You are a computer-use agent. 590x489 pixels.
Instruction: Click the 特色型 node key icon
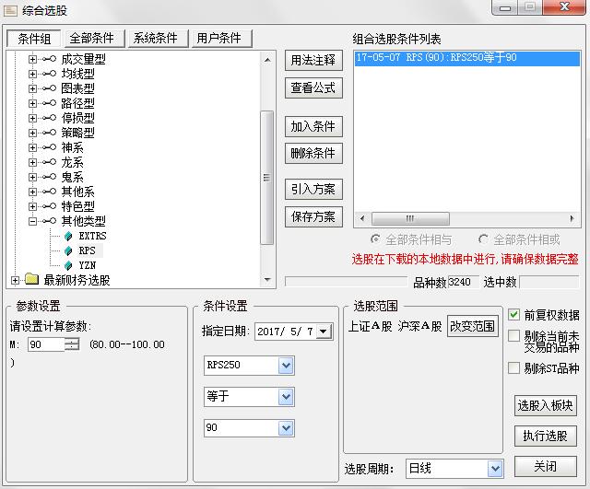tap(49, 206)
